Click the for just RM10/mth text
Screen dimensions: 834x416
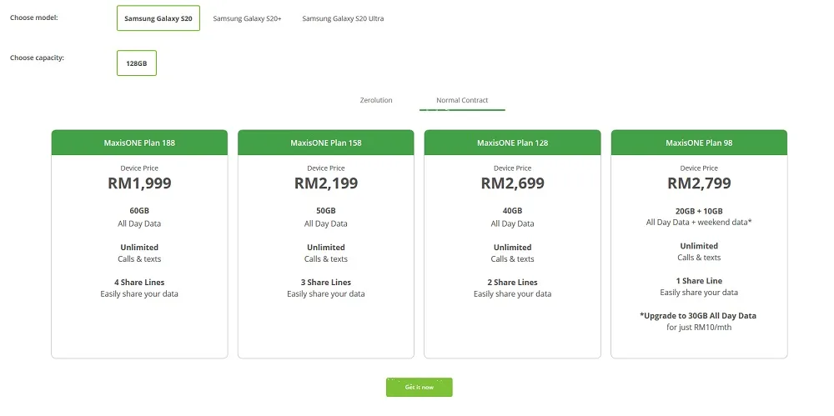[x=699, y=327]
